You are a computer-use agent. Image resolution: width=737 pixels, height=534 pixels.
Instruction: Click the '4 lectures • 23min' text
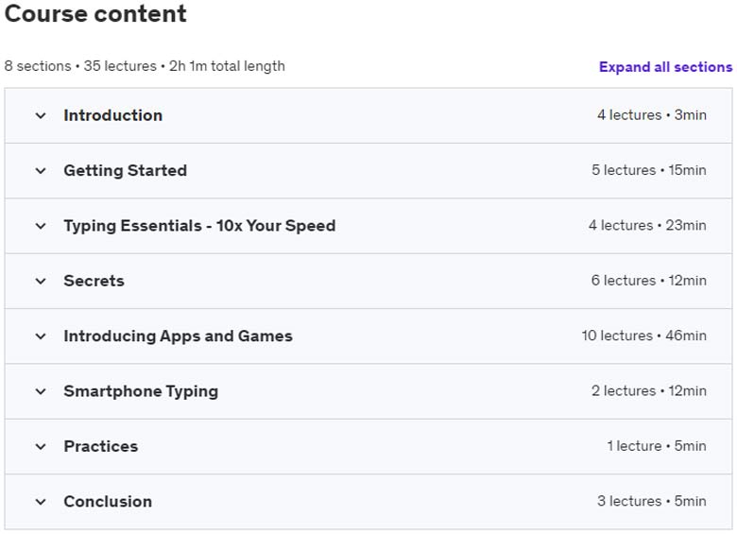point(647,225)
